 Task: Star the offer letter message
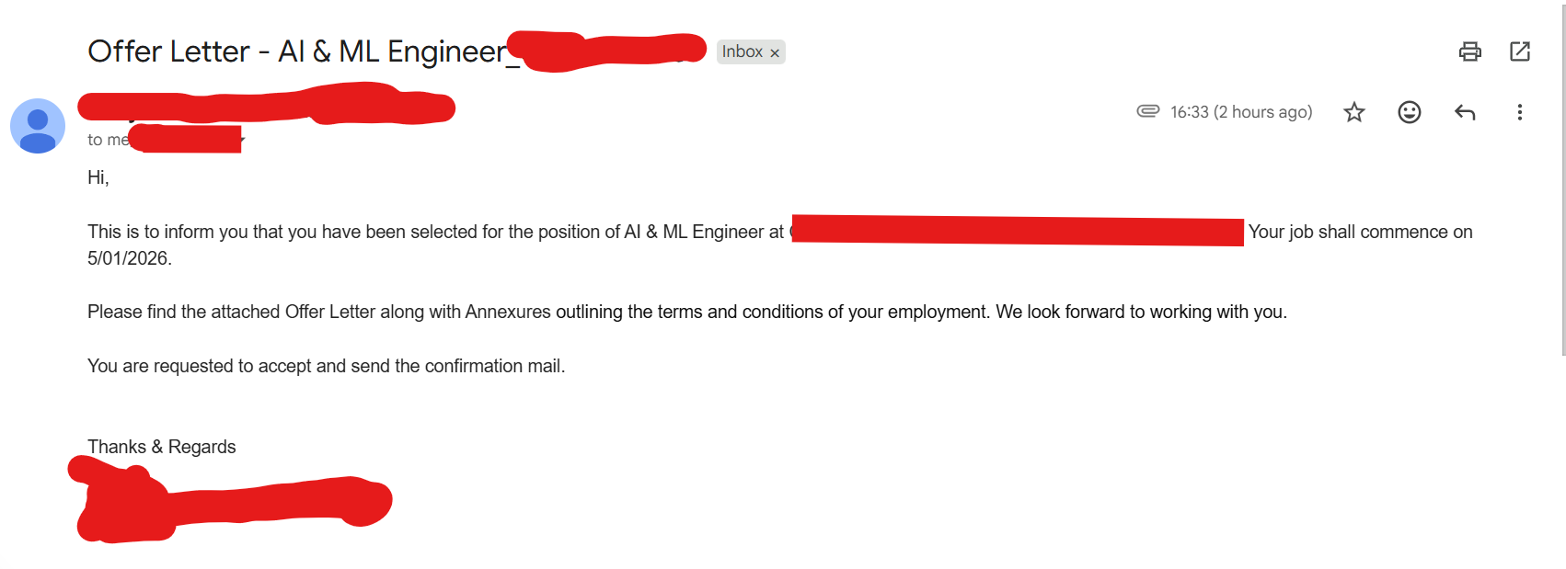1353,112
